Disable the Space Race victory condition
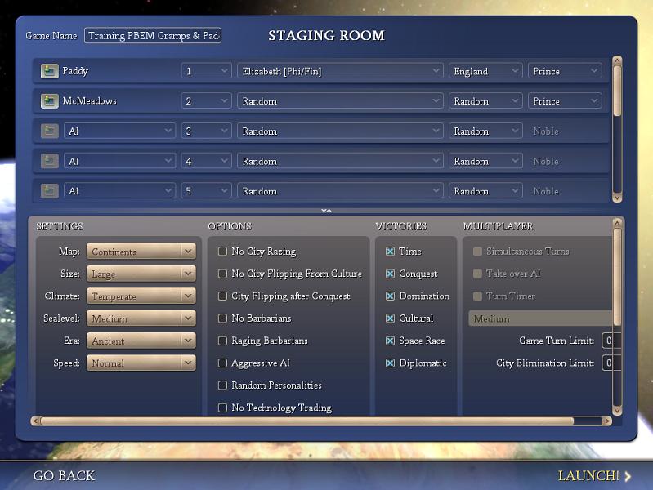 (x=391, y=341)
